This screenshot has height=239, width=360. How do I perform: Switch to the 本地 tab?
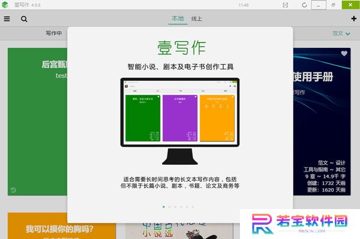point(178,19)
